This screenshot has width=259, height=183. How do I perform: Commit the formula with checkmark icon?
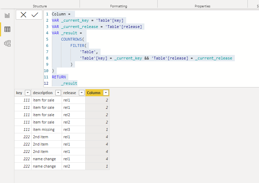click(35, 15)
